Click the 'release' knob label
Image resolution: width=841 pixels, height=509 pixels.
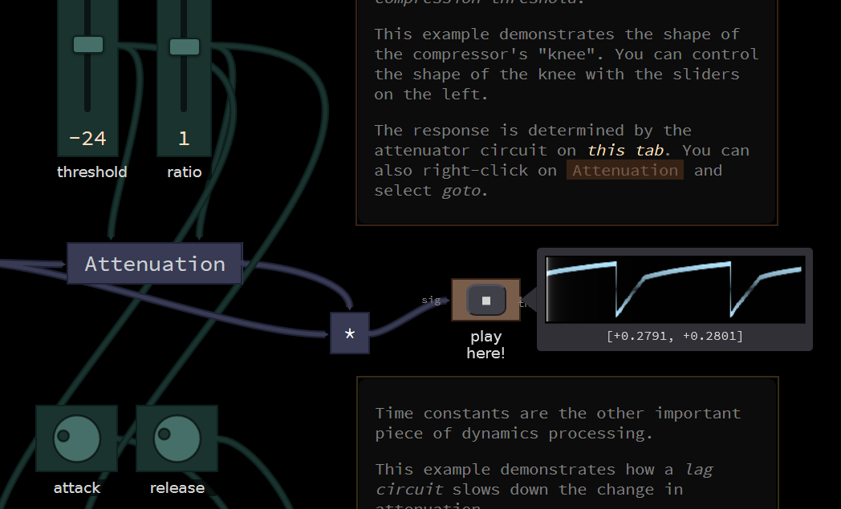(x=177, y=488)
